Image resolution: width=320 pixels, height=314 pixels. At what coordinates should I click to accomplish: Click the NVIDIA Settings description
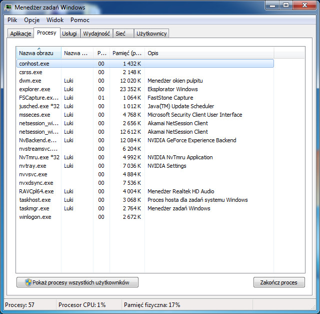point(167,166)
